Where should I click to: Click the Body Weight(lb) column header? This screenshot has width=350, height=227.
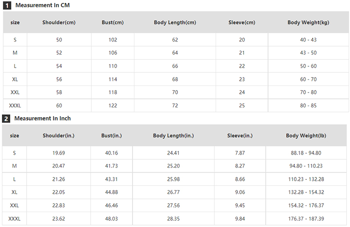307,136
